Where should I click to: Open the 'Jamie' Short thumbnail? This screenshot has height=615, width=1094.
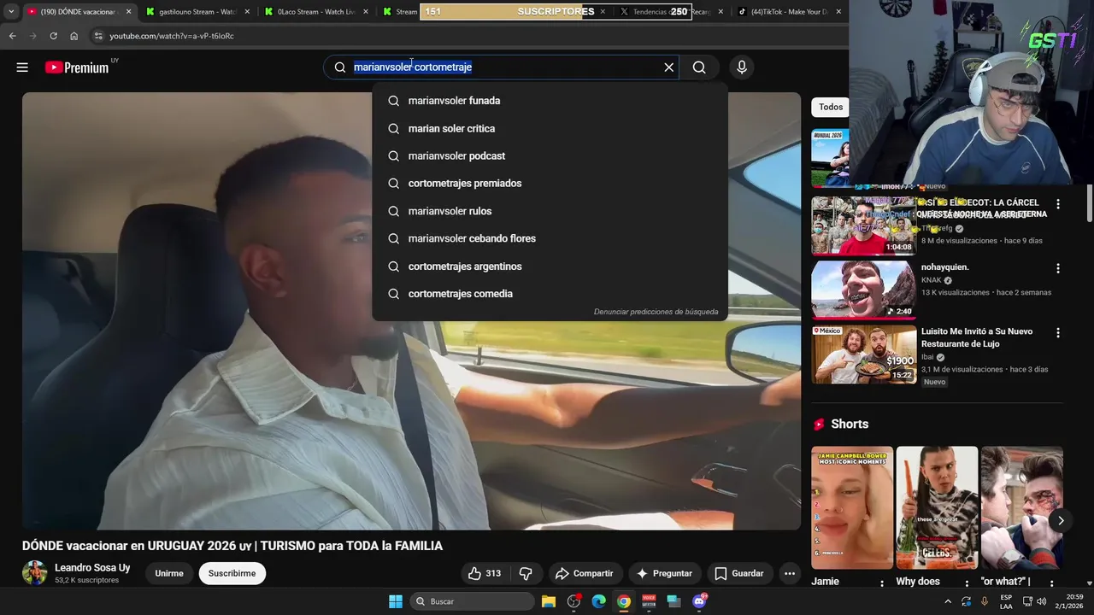852,507
